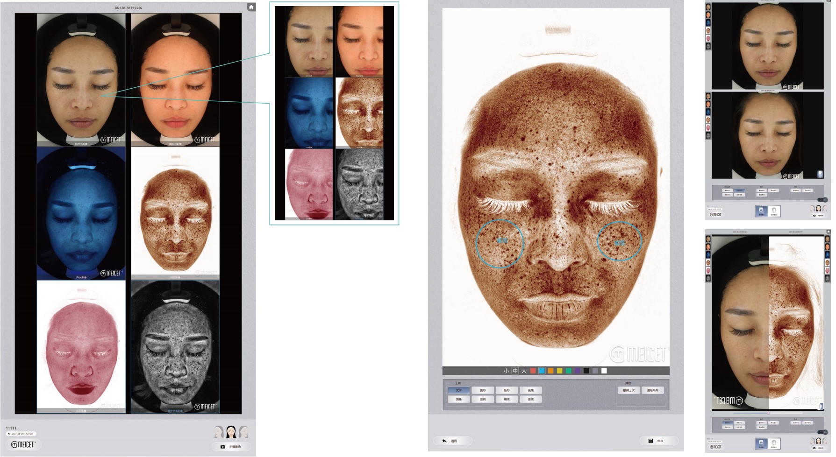
Task: Pick the gray annotation color swatch
Action: click(595, 371)
